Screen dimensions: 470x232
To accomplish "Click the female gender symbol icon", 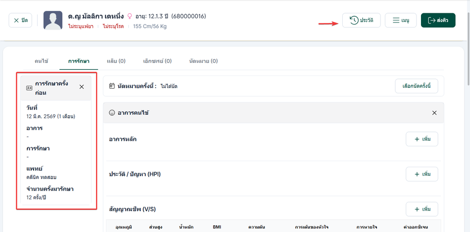I will click(x=130, y=16).
